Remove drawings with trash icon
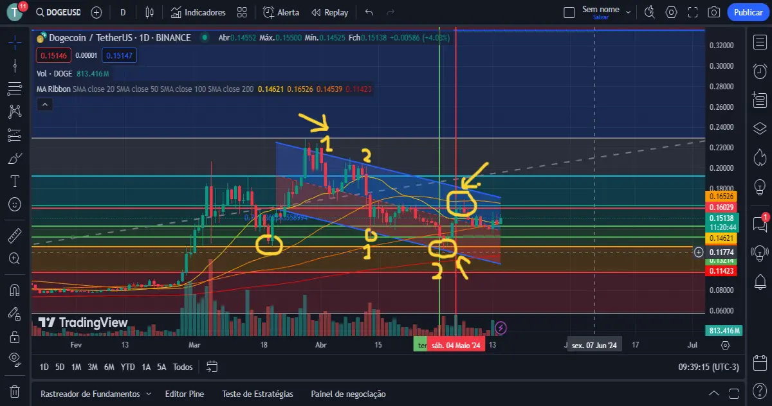This screenshot has height=406, width=772. point(14,391)
